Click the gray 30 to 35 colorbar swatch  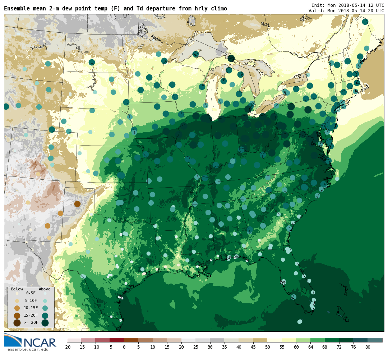pos(217,340)
